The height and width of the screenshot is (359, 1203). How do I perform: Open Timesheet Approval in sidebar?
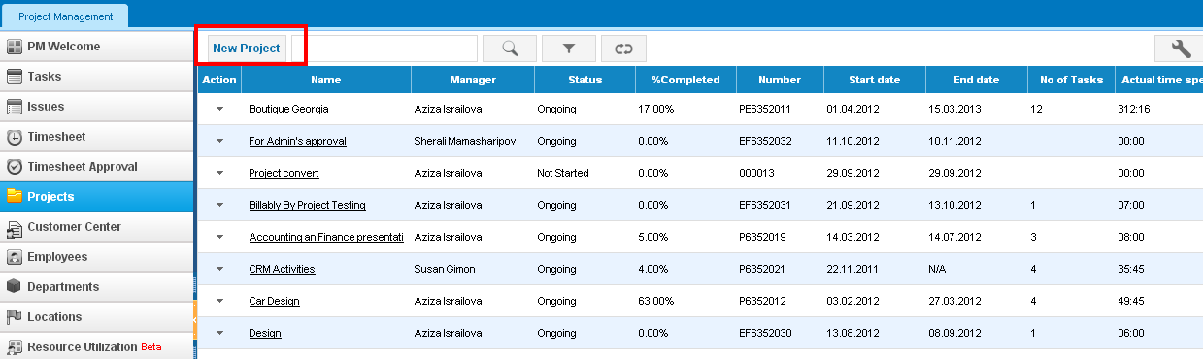point(97,167)
